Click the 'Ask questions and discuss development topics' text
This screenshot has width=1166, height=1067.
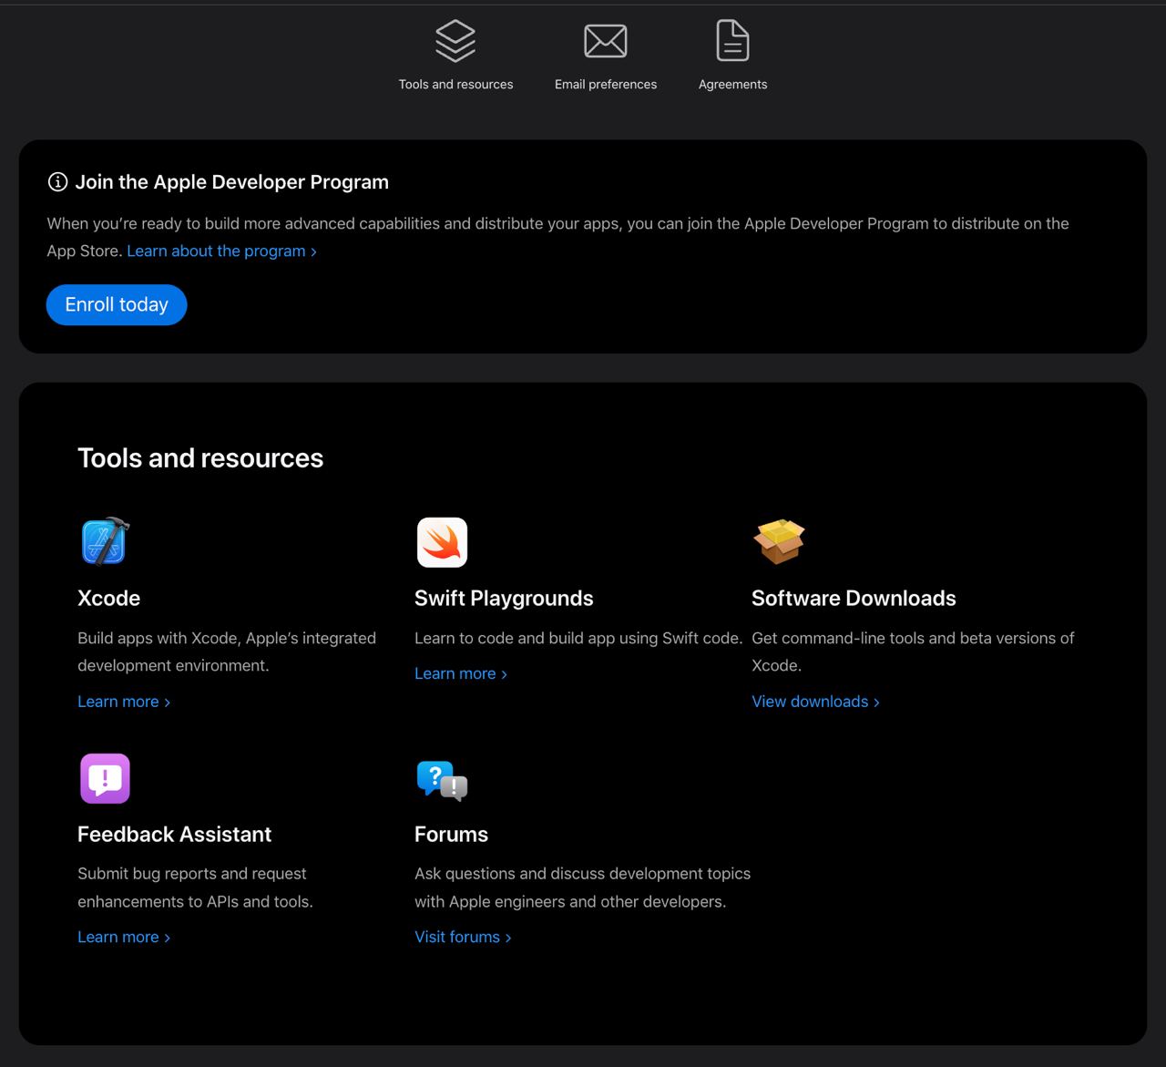coord(582,887)
